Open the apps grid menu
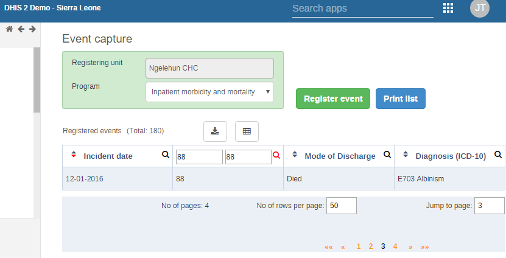Screen dimensions: 506x258 448,8
